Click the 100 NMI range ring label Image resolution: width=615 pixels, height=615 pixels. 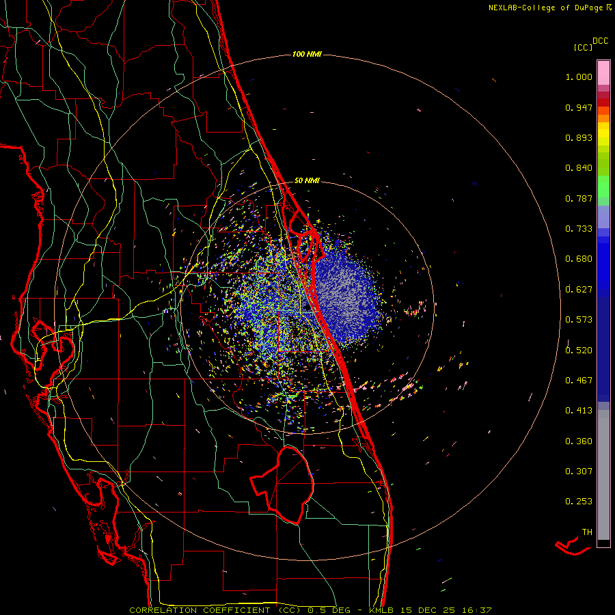pyautogui.click(x=307, y=54)
